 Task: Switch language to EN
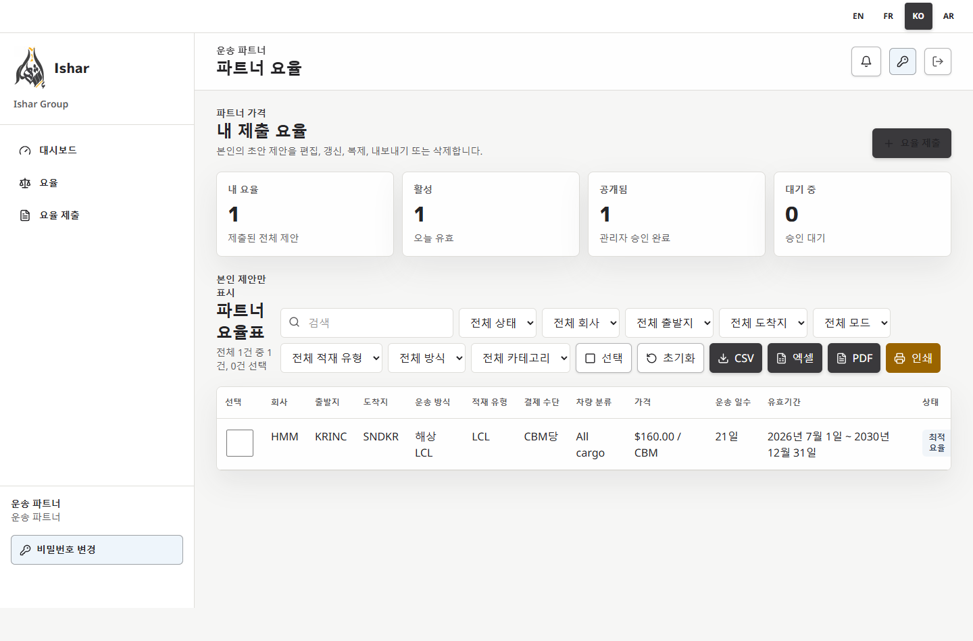[x=858, y=16]
